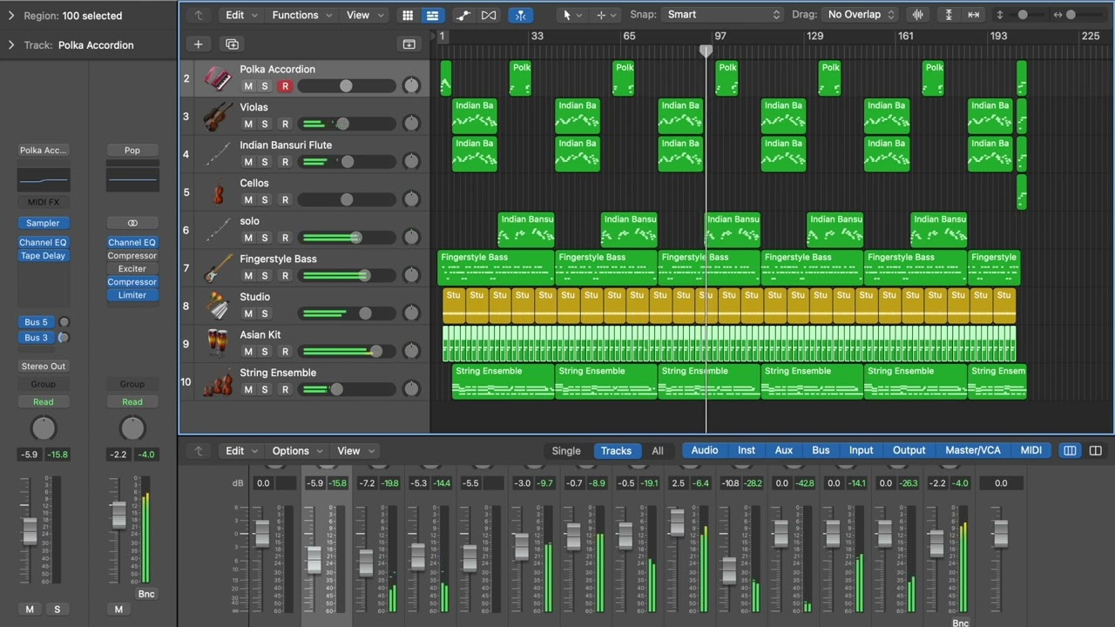Switch to the Tracks view button
The image size is (1115, 627).
click(x=432, y=15)
